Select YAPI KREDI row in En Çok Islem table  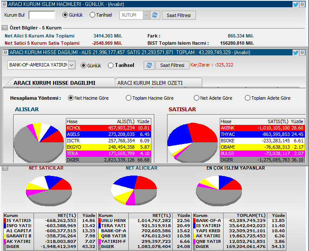(x=239, y=231)
